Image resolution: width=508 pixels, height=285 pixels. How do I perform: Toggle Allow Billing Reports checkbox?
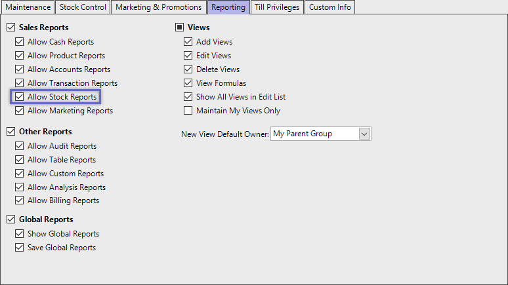click(x=20, y=200)
